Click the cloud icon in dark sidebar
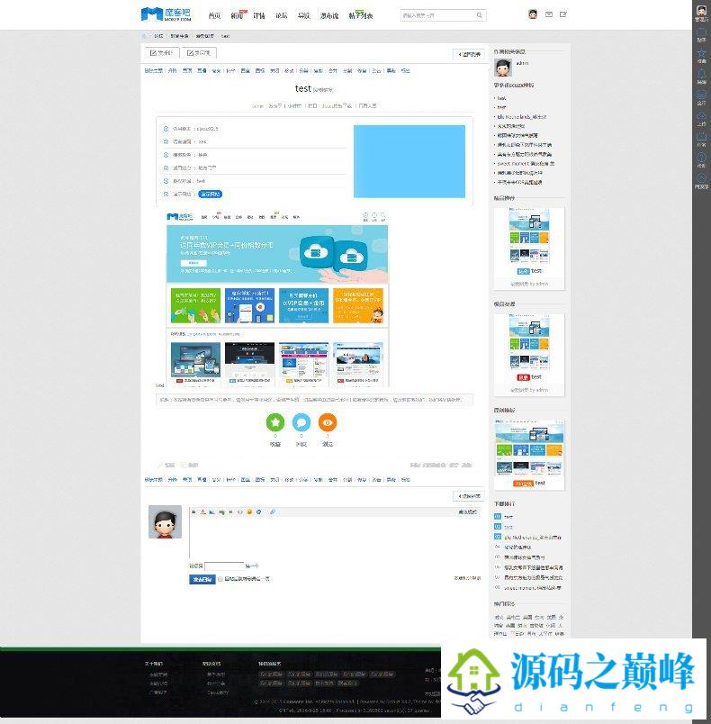The image size is (711, 724). click(x=701, y=115)
